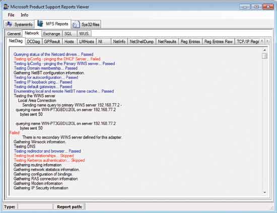Click 'Testing IP loopback ping' line
Image resolution: width=277 pixels, height=213 pixels.
click(x=43, y=82)
